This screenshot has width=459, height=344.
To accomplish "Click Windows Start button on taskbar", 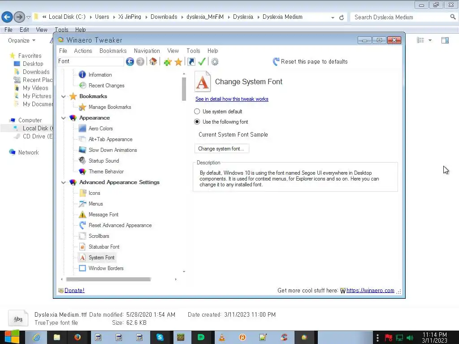I will pyautogui.click(x=12, y=337).
